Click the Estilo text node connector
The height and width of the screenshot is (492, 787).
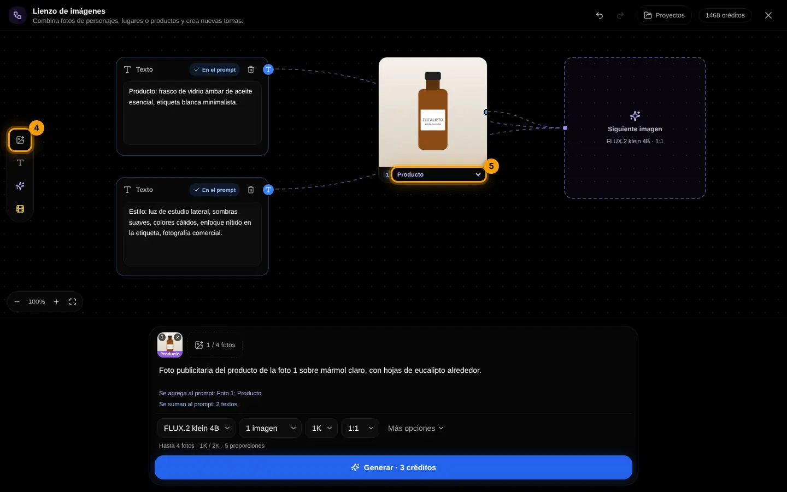click(x=268, y=190)
